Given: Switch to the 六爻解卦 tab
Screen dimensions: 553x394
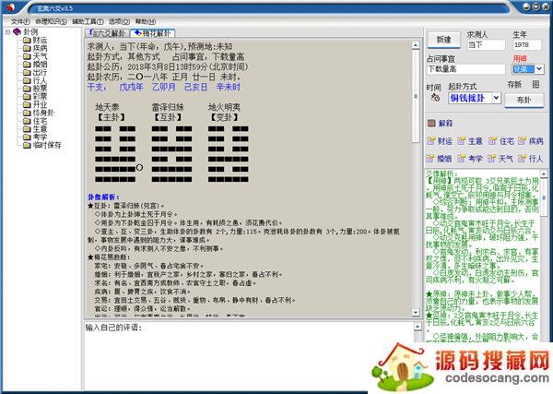Looking at the screenshot, I should click(x=107, y=33).
